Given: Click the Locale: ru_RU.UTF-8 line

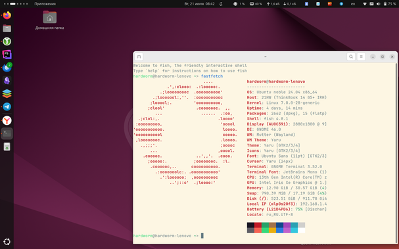Looking at the screenshot, I should tap(270, 215).
